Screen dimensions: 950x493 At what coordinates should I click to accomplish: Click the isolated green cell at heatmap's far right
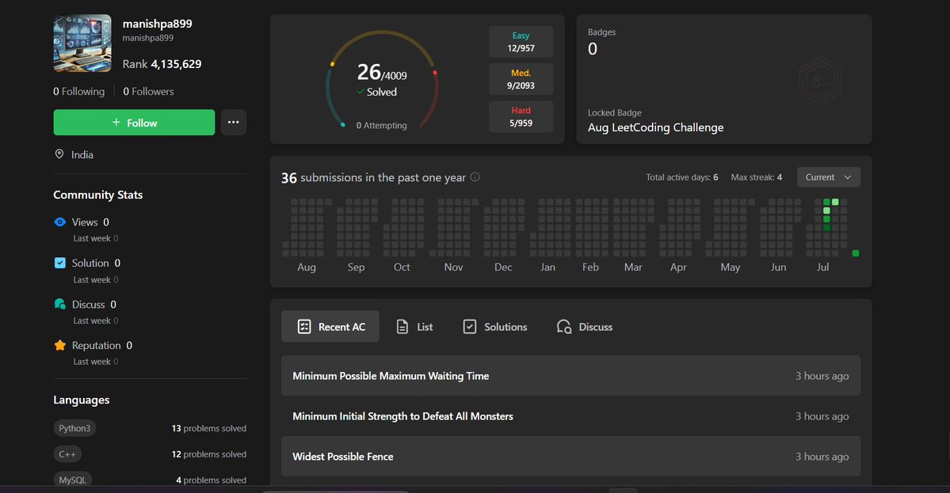tap(856, 253)
